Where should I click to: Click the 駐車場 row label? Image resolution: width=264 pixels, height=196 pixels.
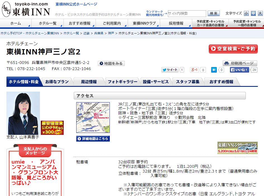[x=82, y=162]
